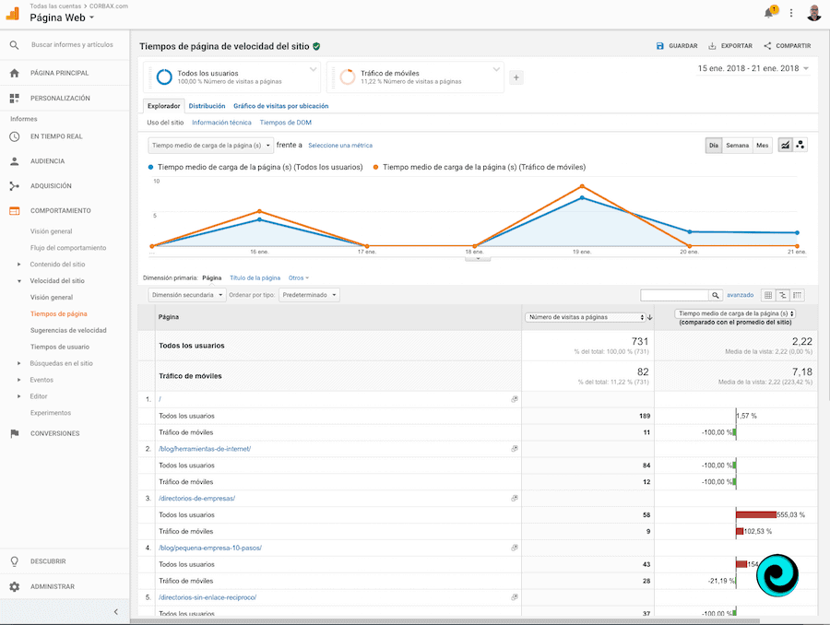Open Comportamiento icon

click(14, 210)
